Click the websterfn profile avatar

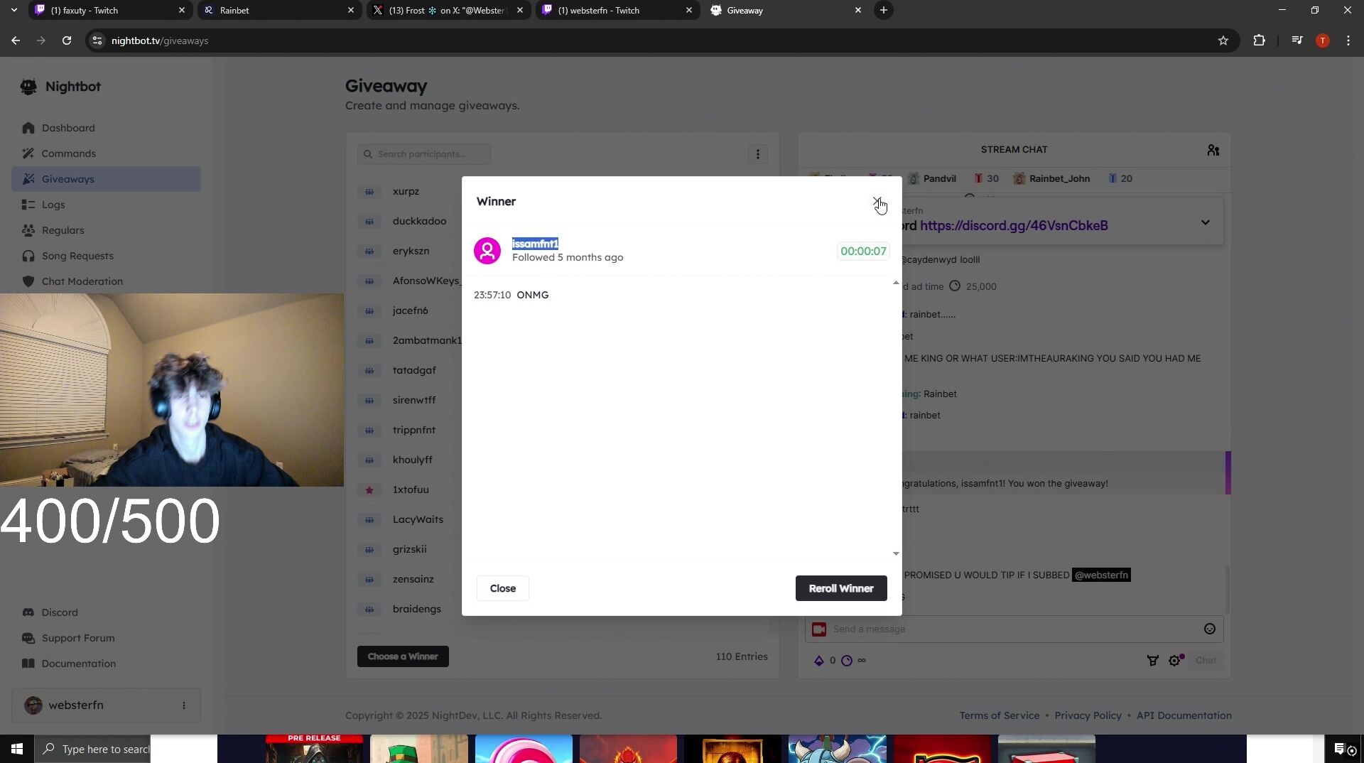tap(33, 705)
